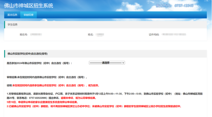Switch to the 基本信息 tab

pos(12,15)
